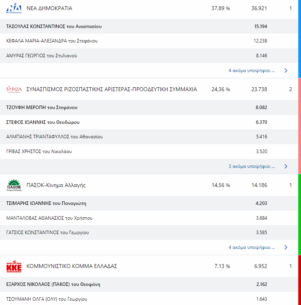
Task: Click the 1.643 votes for ΤΣΟΥΜΑΝΗ
Action: click(262, 299)
